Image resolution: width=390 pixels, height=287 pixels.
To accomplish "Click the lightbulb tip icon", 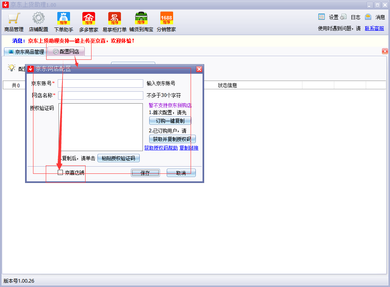I will [x=12, y=68].
